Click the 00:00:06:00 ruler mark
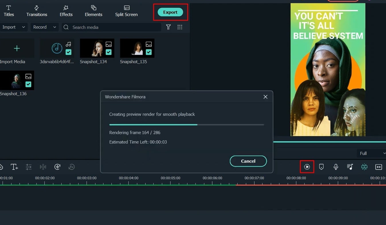 coord(212,178)
